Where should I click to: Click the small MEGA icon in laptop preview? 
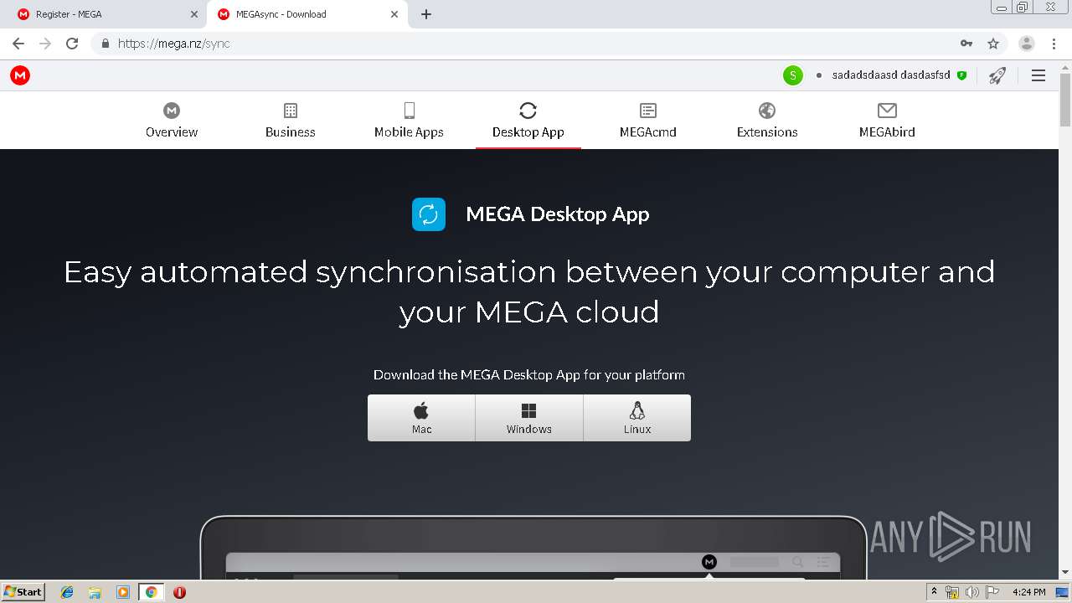[709, 562]
